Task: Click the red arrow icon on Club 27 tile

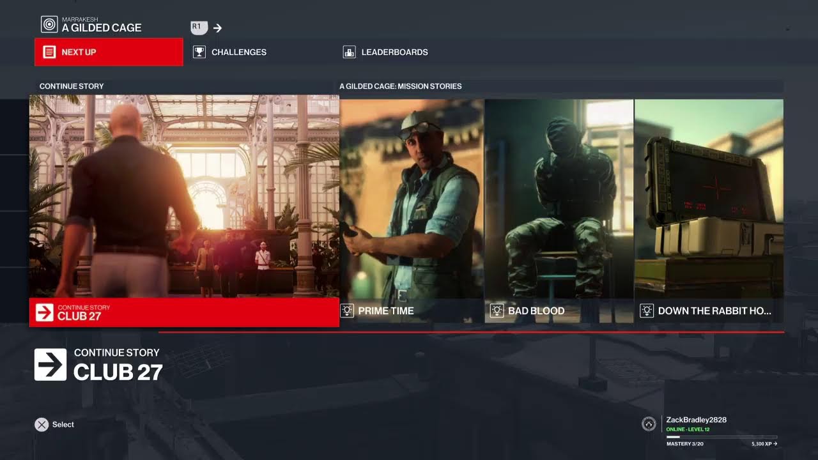Action: (44, 312)
